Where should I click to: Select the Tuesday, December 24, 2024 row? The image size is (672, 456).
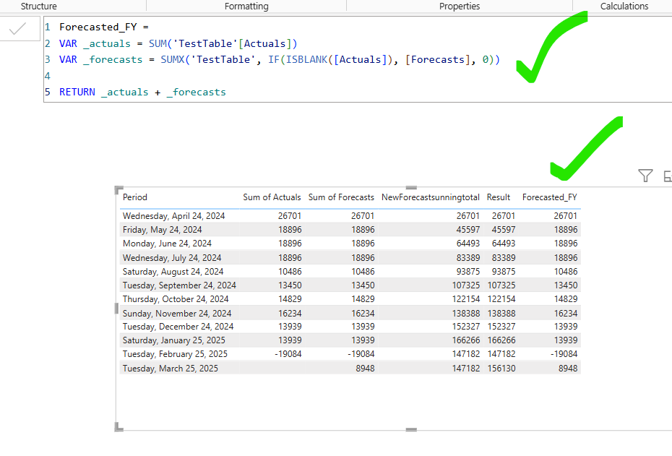click(350, 327)
